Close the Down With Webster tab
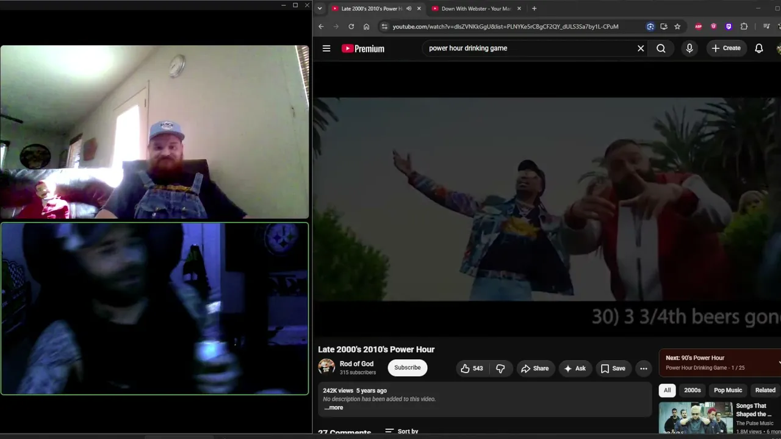Viewport: 781px width, 439px height. [x=519, y=9]
